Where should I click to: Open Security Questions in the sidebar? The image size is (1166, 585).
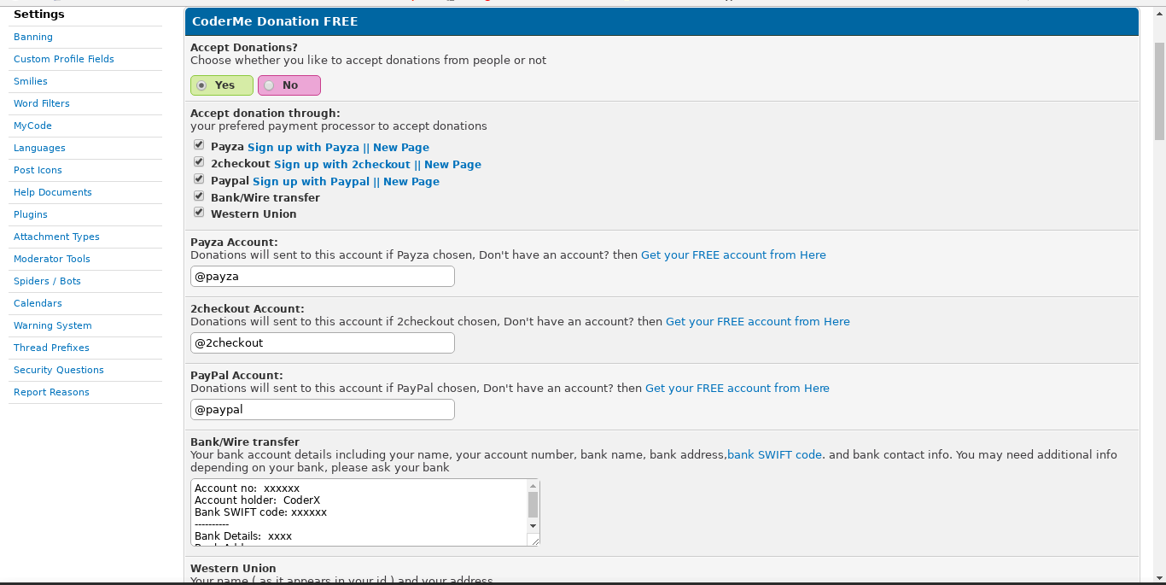(x=59, y=371)
